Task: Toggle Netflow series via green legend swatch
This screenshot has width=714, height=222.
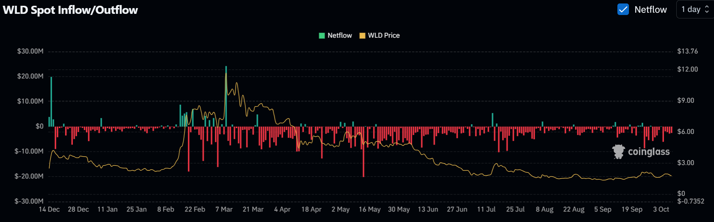Action: [x=322, y=35]
